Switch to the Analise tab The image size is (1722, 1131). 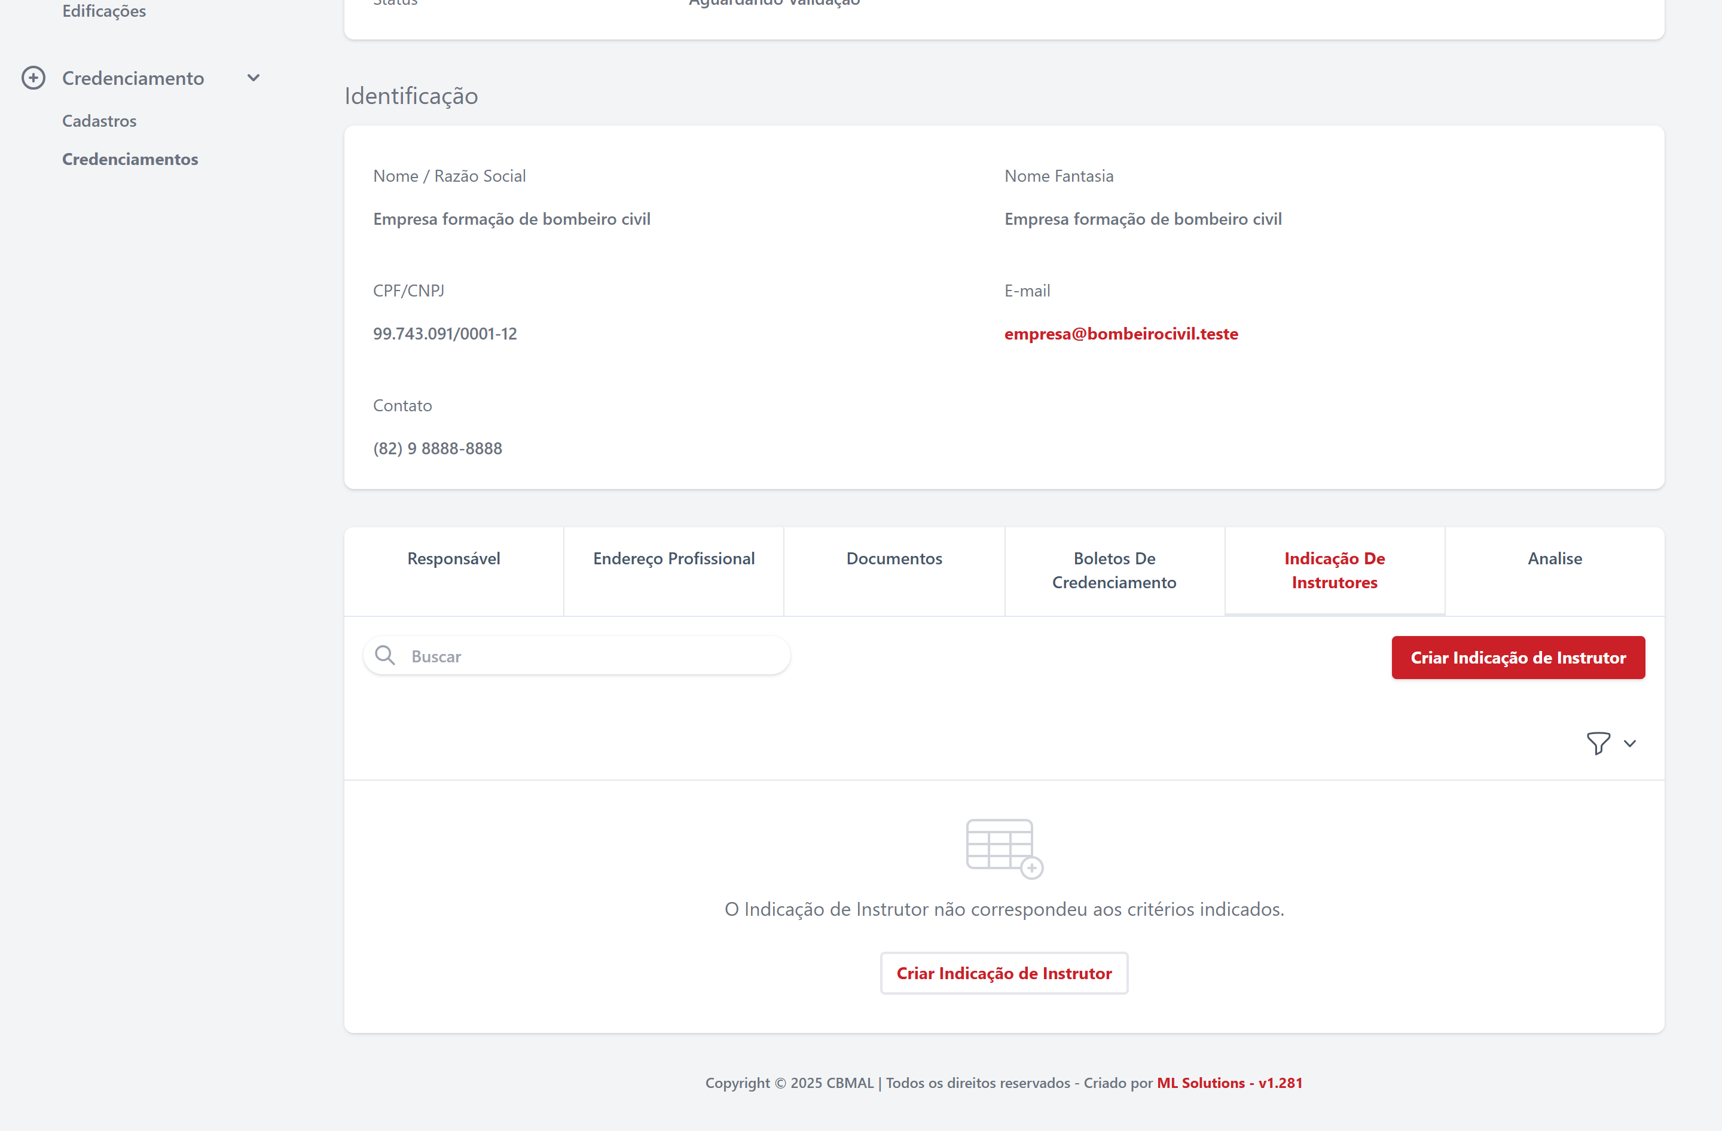1554,558
